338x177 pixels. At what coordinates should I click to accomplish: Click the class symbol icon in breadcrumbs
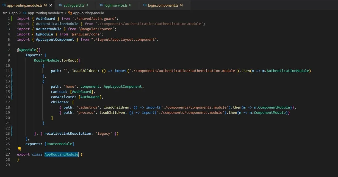tap(70, 13)
